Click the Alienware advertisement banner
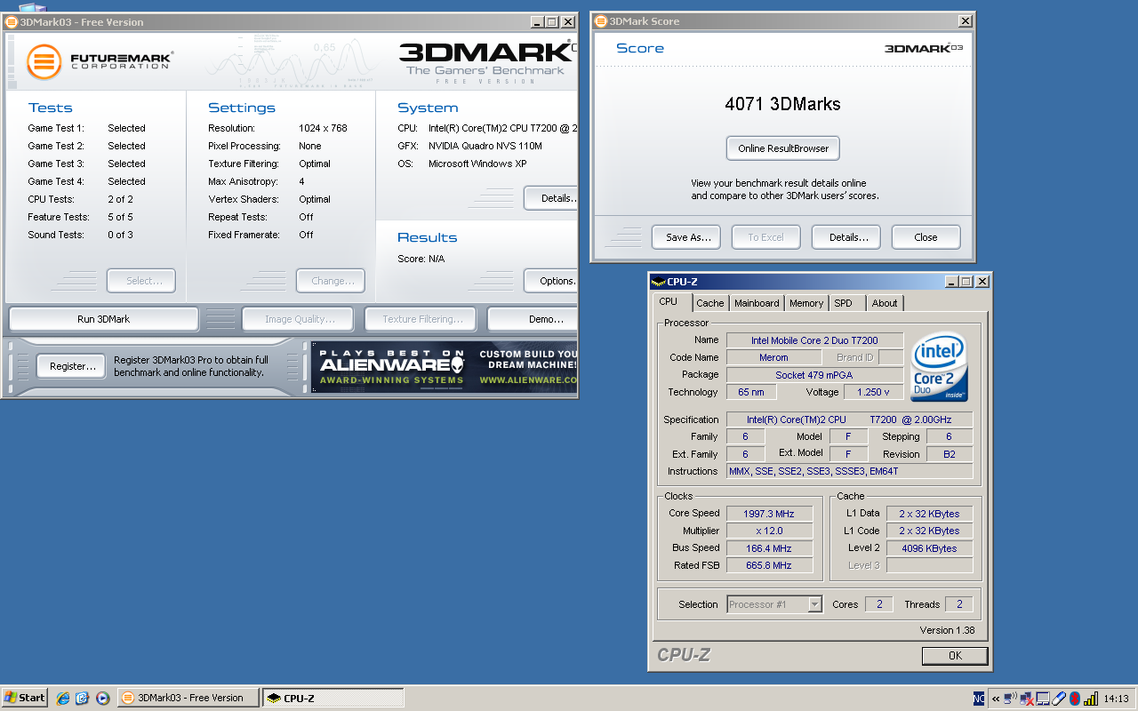 [x=445, y=366]
